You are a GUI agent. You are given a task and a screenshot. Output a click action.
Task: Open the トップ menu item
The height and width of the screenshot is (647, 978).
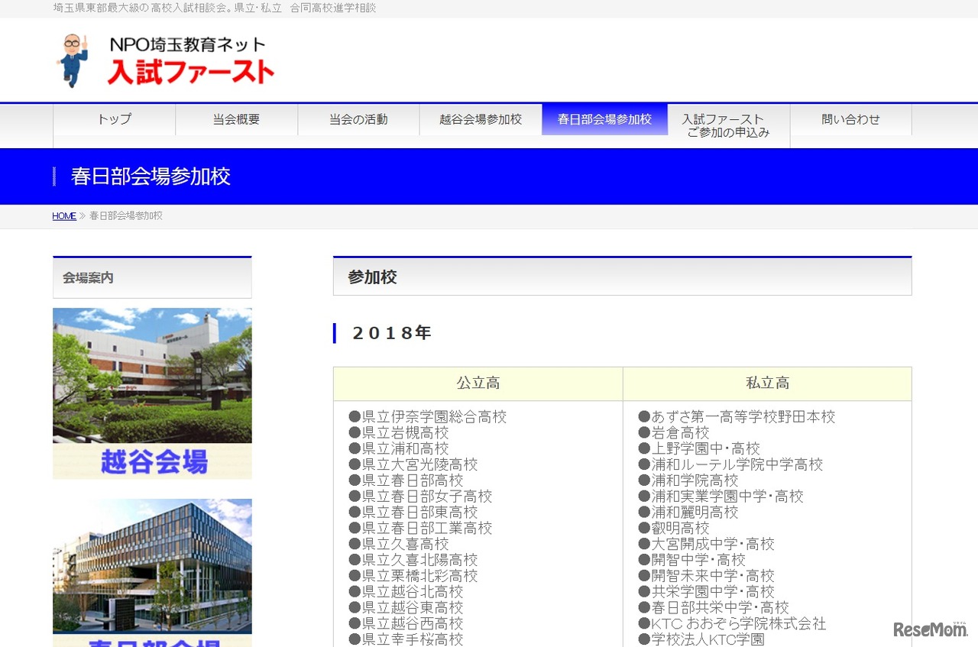(115, 119)
